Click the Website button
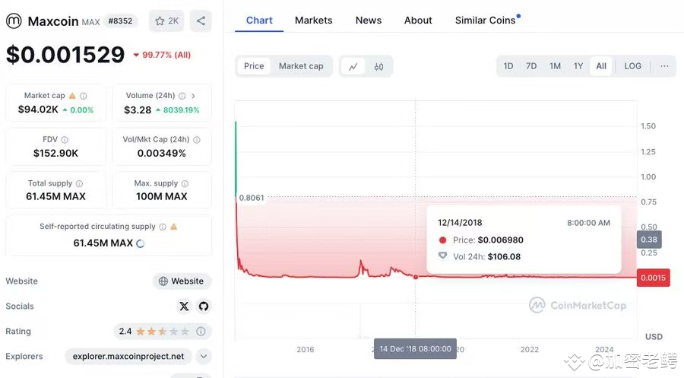 point(182,281)
